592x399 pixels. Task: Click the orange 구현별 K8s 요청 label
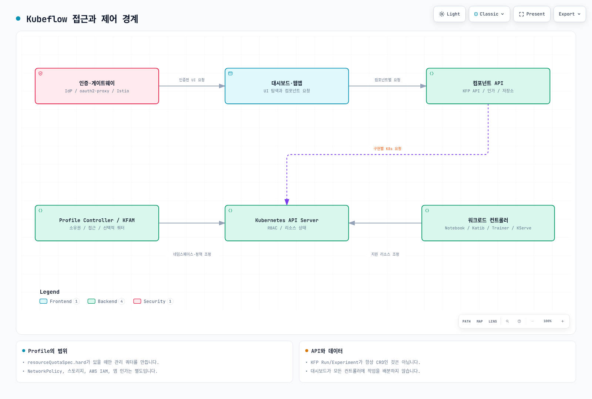tap(387, 149)
